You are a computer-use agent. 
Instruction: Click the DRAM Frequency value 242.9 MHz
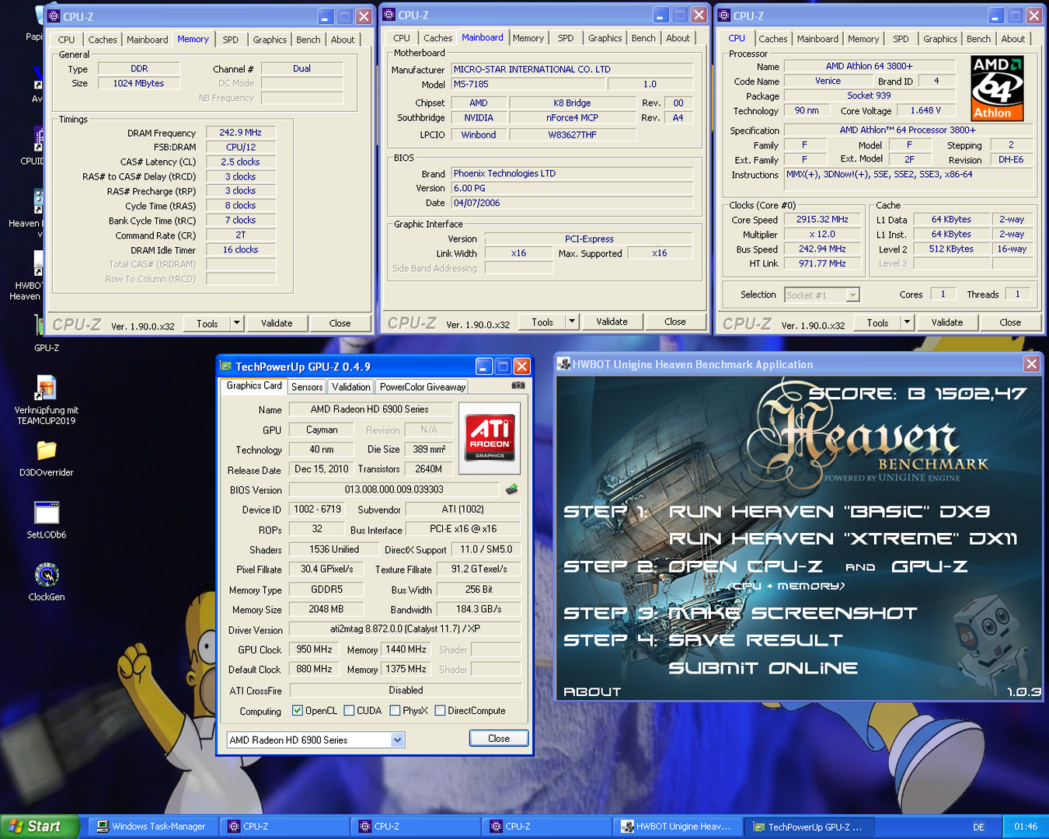click(x=241, y=133)
